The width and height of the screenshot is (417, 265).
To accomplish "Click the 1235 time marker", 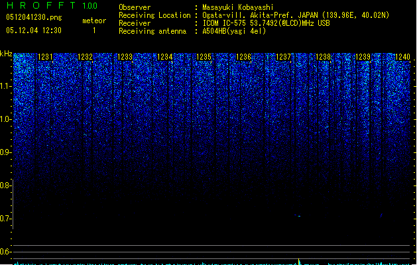I will tap(204, 57).
